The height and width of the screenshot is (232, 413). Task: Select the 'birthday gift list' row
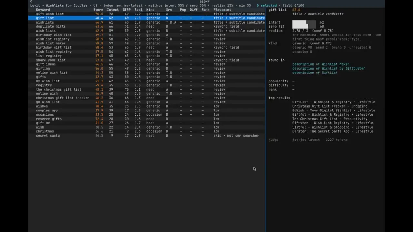(x=146, y=47)
